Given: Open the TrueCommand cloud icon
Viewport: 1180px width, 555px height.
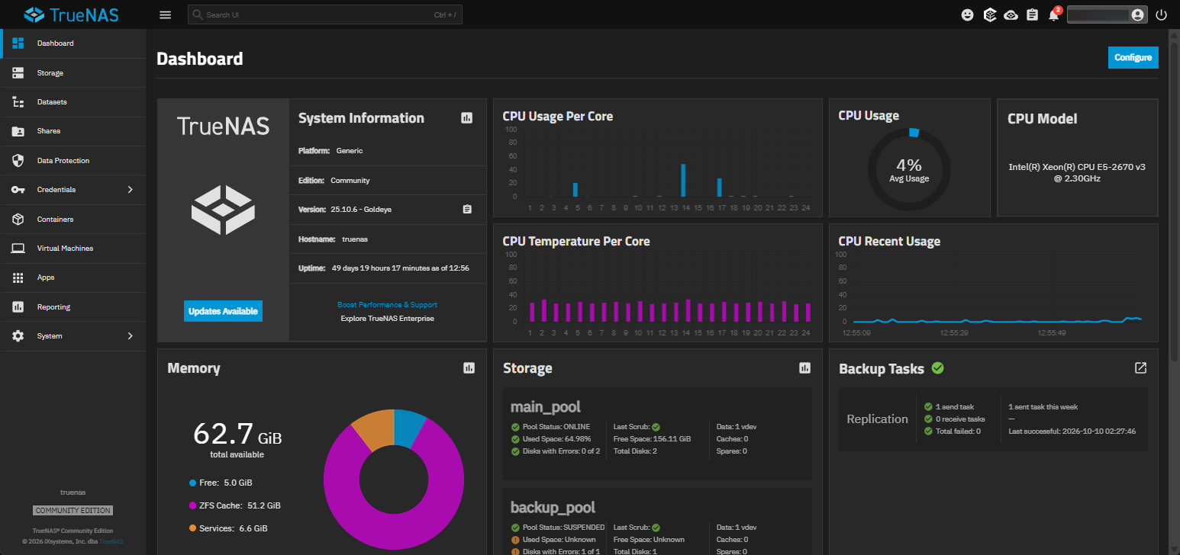Looking at the screenshot, I should 1011,14.
